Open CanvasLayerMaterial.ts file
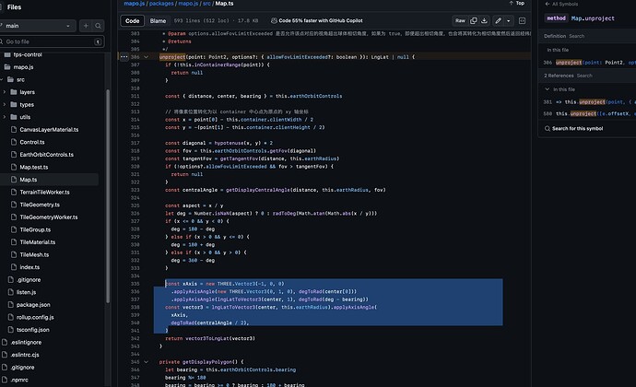636x387 pixels. pyautogui.click(x=49, y=130)
